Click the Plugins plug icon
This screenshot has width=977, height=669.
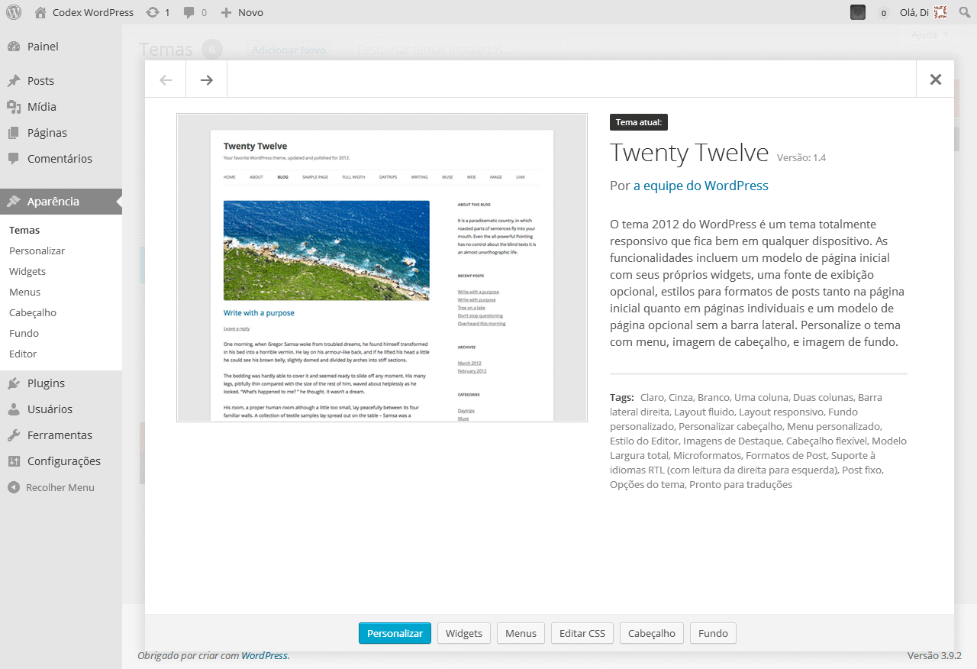click(x=14, y=383)
